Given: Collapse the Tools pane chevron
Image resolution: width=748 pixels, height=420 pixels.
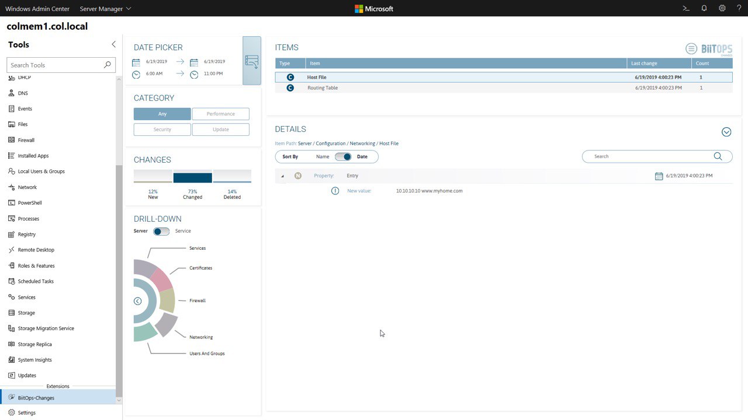Looking at the screenshot, I should coord(113,44).
